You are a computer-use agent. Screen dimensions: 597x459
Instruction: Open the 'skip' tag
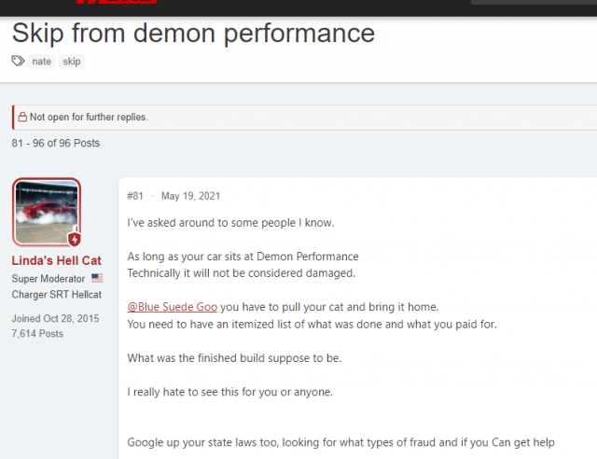[71, 62]
